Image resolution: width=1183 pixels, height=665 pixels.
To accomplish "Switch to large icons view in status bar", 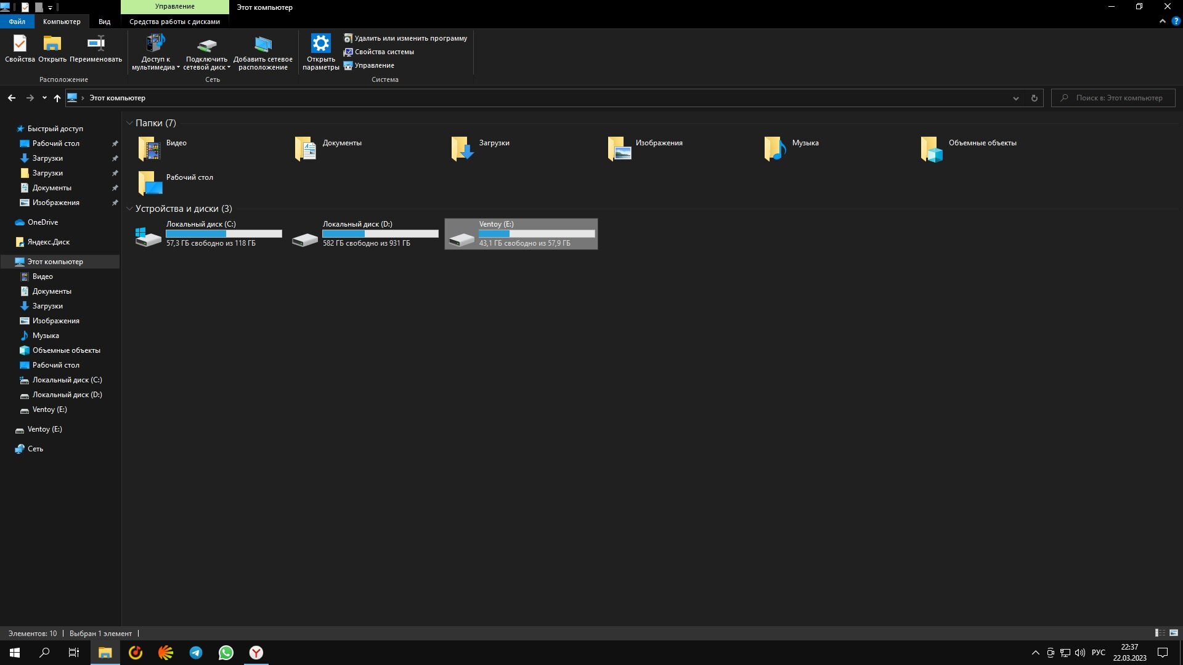I will pyautogui.click(x=1174, y=633).
